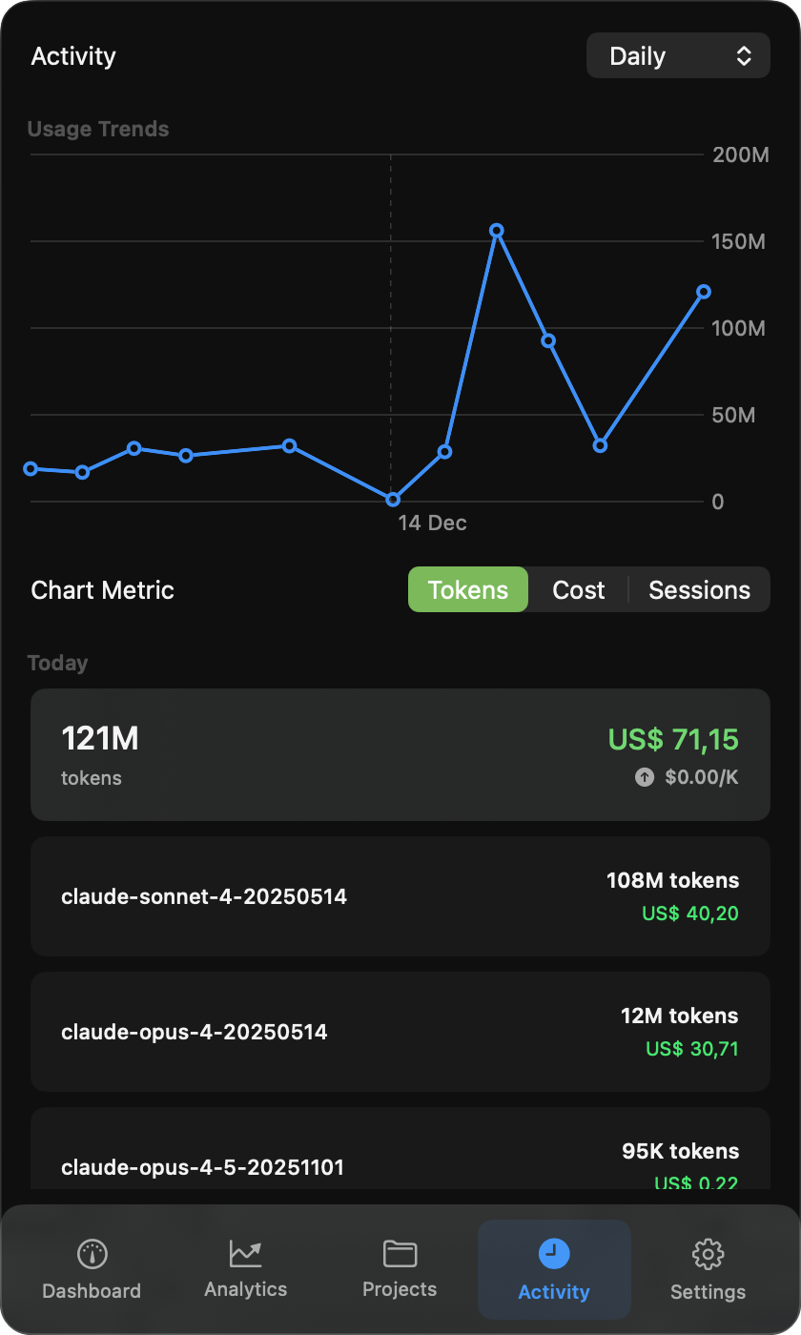Switch chart metric to Sessions
Viewport: 801px width, 1335px height.
(700, 589)
